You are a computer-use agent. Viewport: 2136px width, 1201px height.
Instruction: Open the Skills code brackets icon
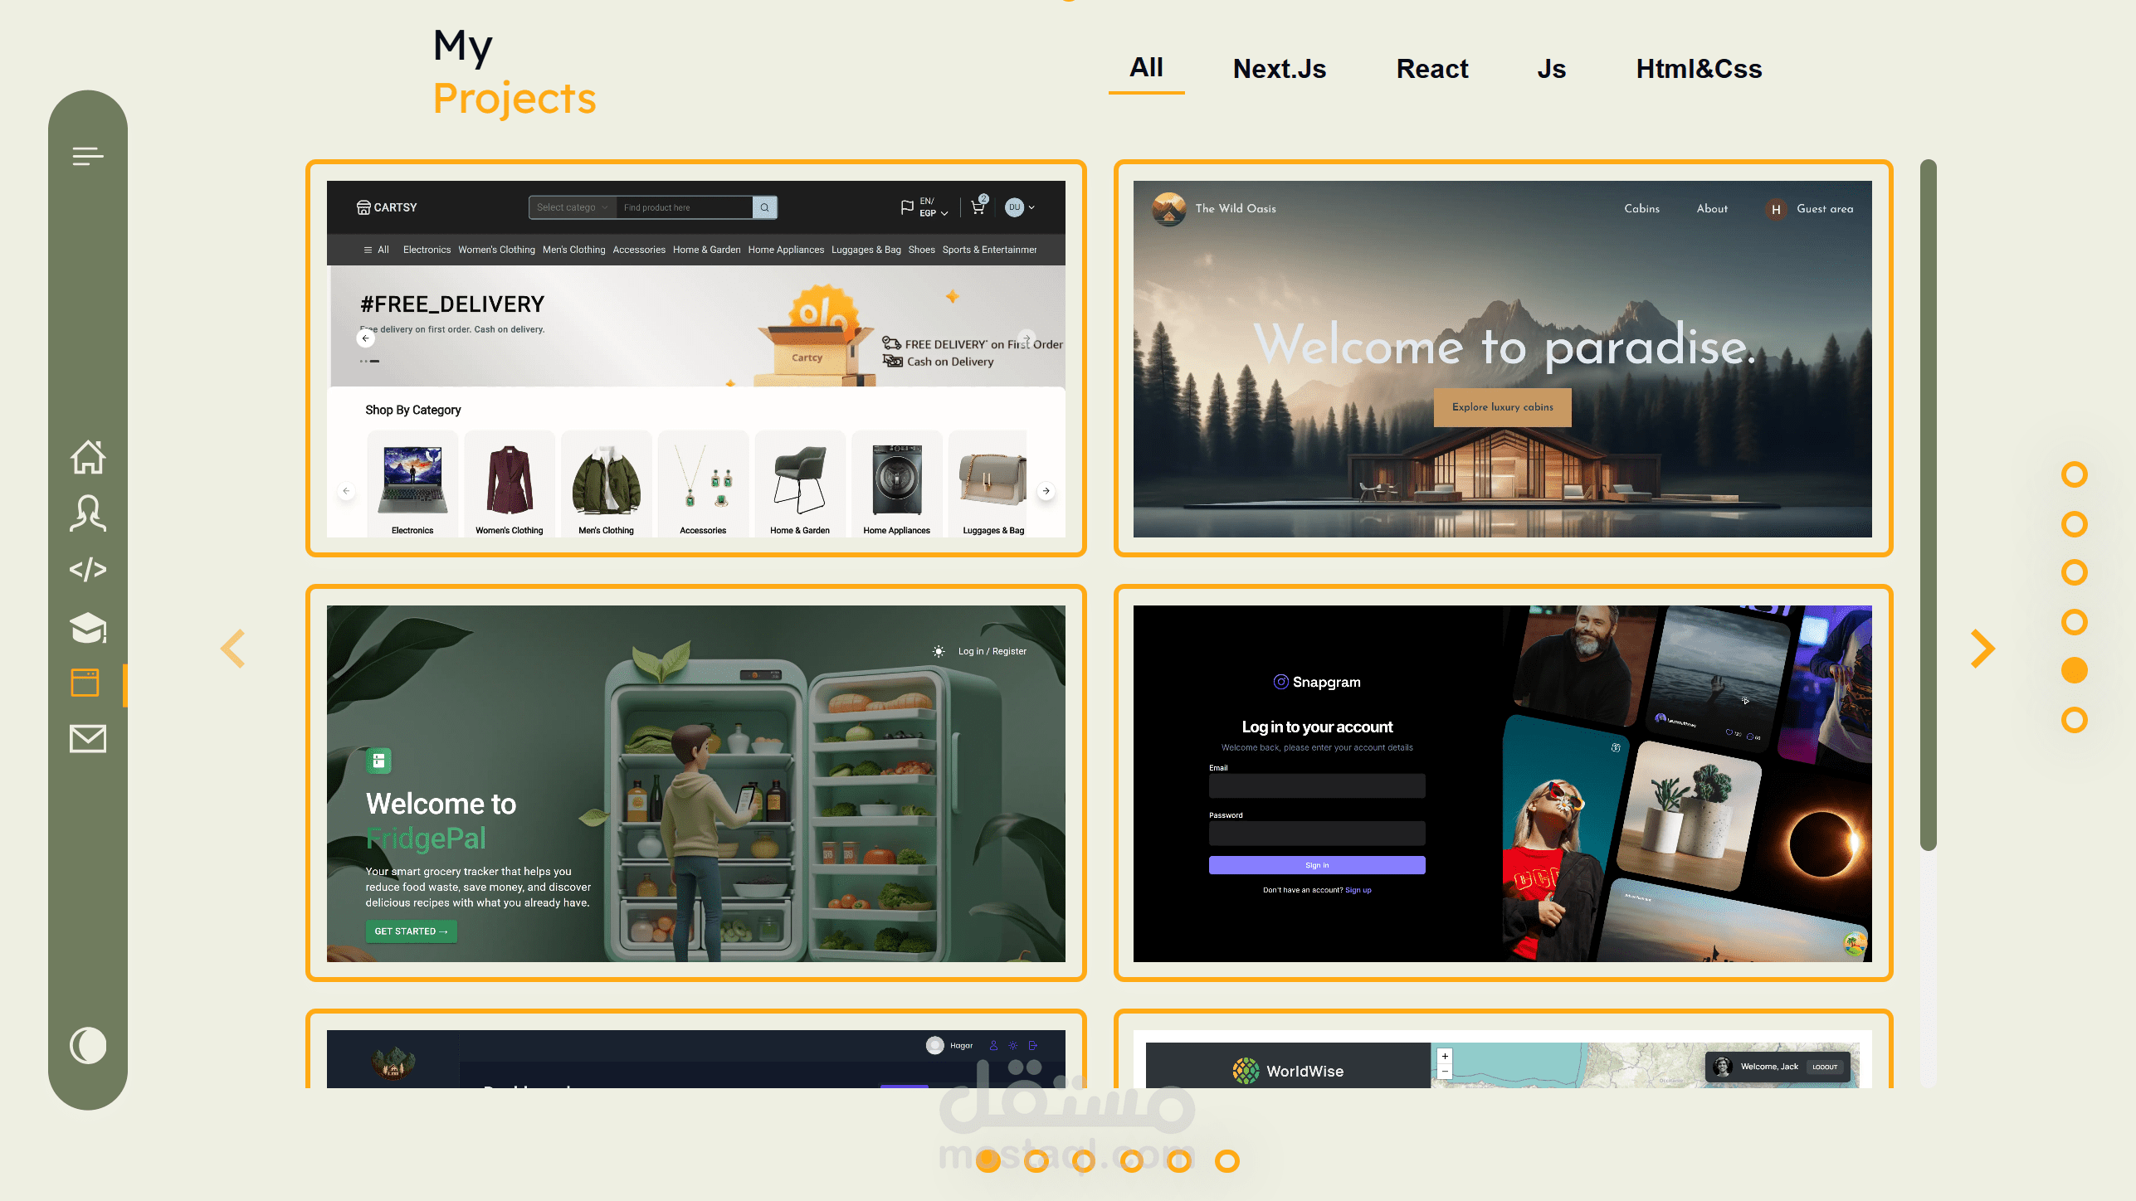tap(87, 570)
